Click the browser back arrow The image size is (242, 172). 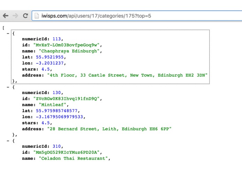click(6, 16)
